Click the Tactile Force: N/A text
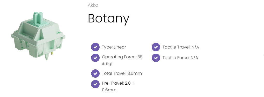 point(180,58)
